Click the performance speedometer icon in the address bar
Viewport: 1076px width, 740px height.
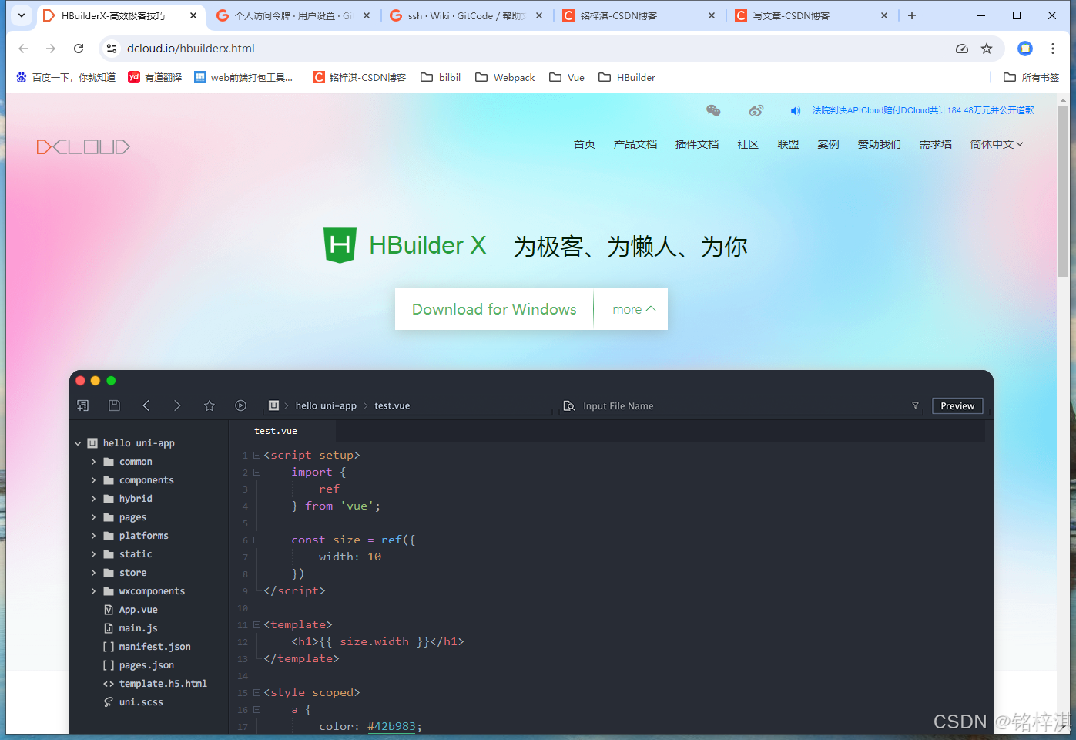click(x=962, y=49)
